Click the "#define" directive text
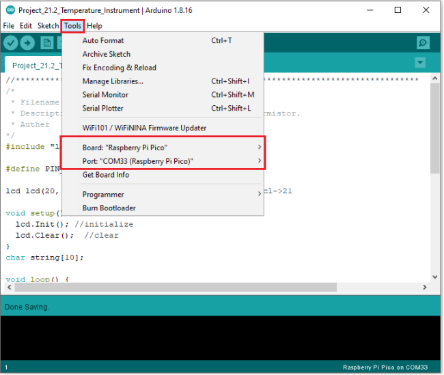444x375 pixels. [23, 169]
